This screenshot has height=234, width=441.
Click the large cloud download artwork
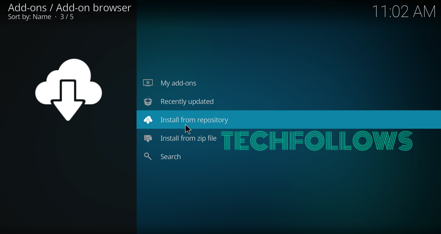(x=68, y=90)
